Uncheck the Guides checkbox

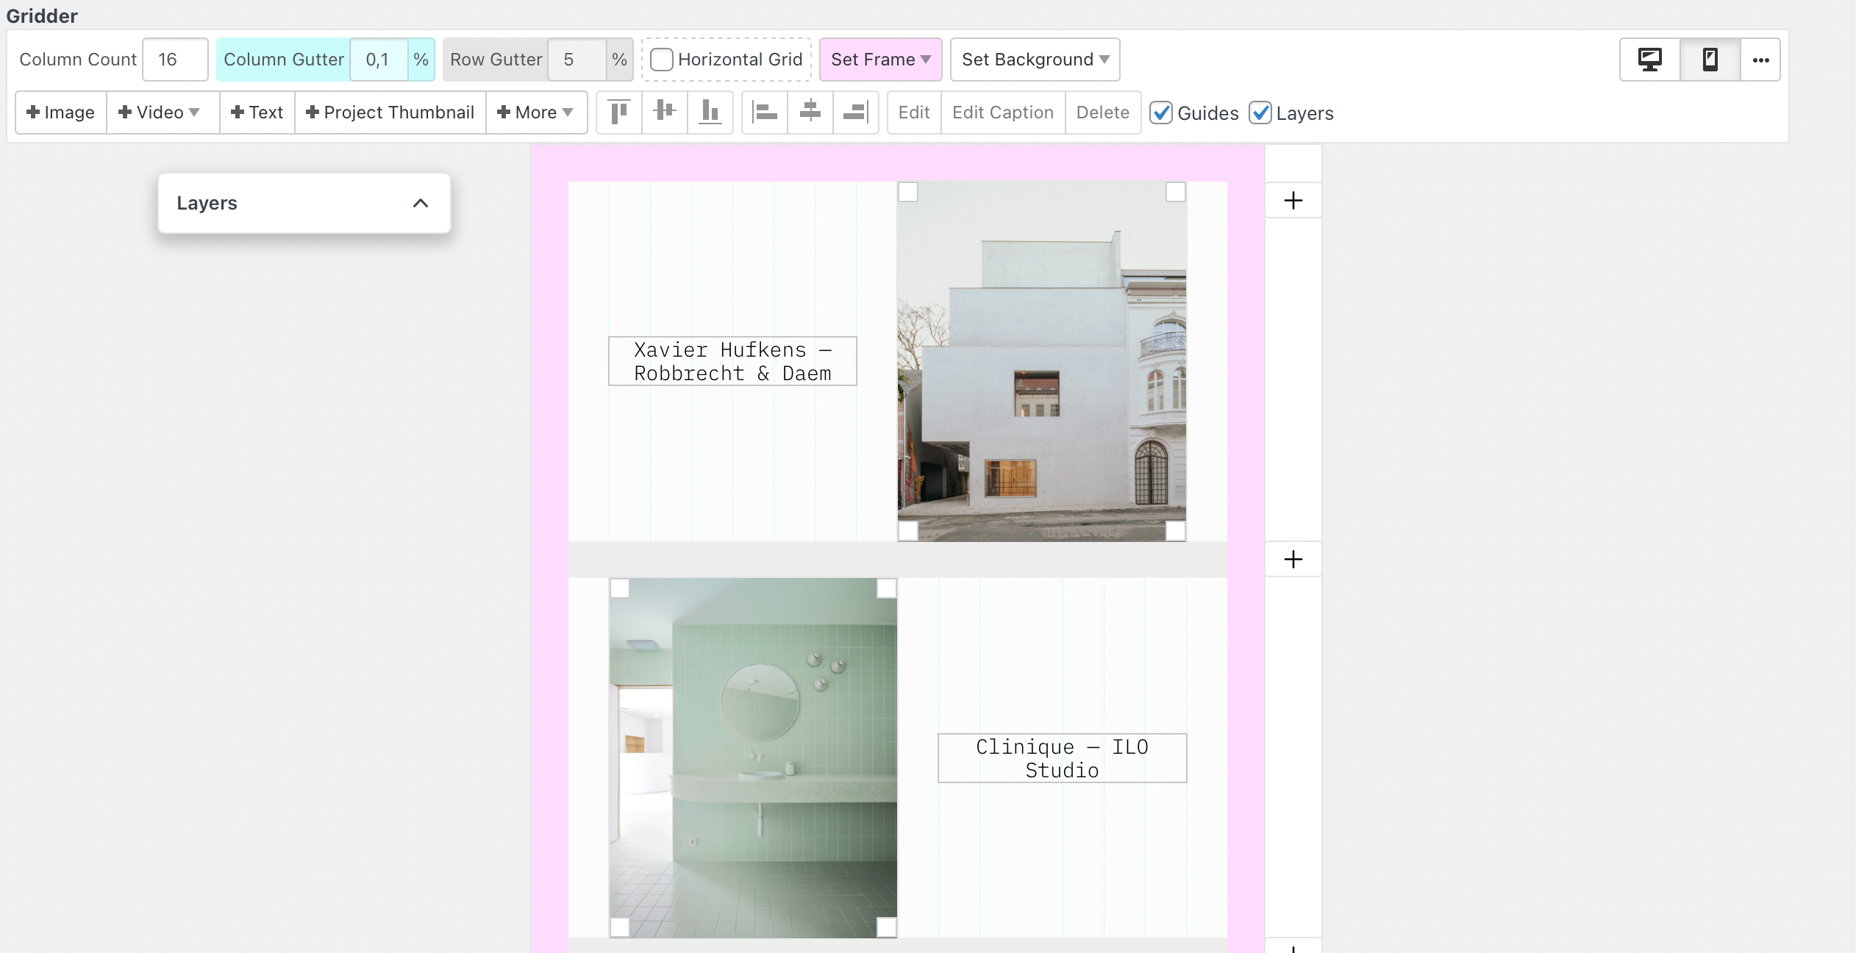point(1161,113)
